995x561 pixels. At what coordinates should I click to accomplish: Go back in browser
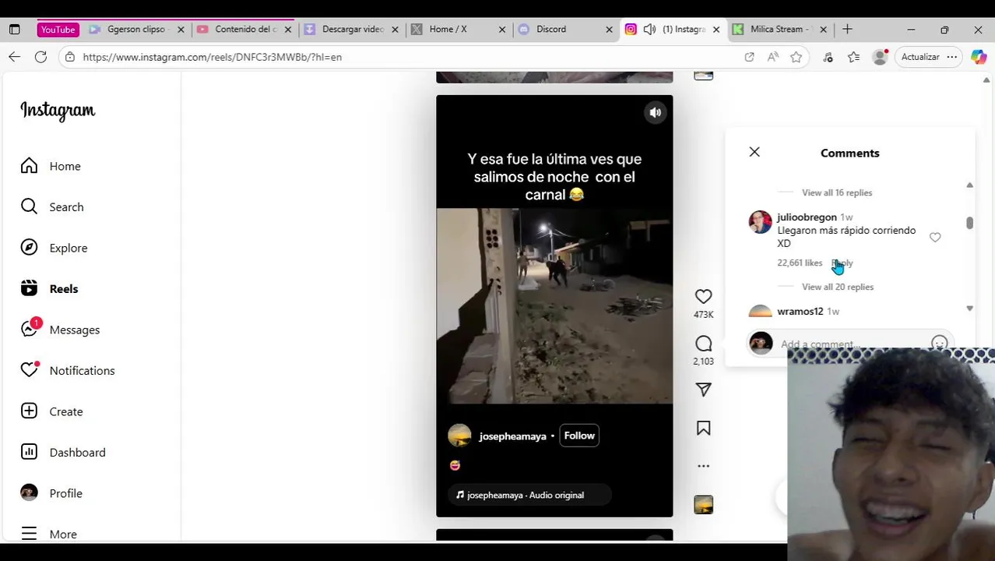point(14,57)
